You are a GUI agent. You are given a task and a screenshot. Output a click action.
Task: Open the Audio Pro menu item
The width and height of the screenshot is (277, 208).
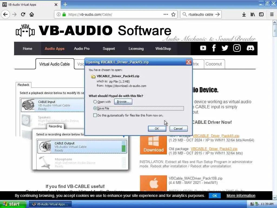pyautogui.click(x=82, y=48)
